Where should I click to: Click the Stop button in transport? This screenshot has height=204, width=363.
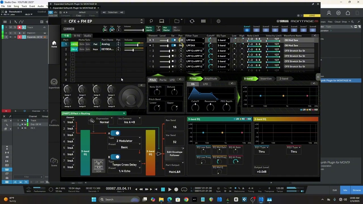[x=163, y=190]
